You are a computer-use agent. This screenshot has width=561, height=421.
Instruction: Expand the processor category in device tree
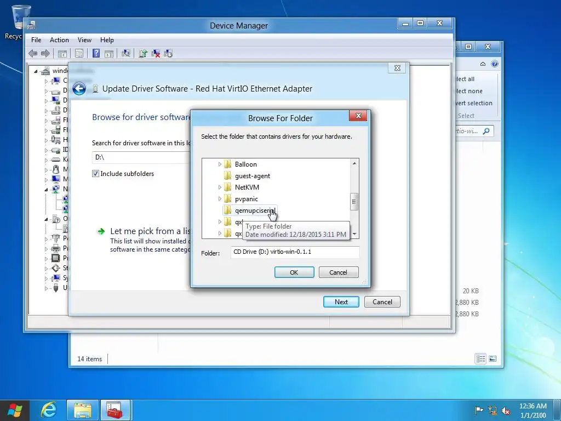46,258
